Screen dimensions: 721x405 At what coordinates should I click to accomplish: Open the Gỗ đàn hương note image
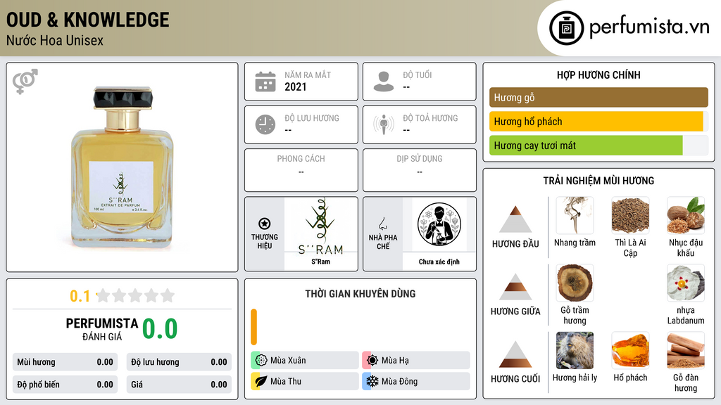pyautogui.click(x=686, y=350)
